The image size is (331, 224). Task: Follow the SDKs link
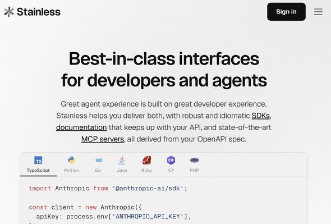(x=261, y=116)
